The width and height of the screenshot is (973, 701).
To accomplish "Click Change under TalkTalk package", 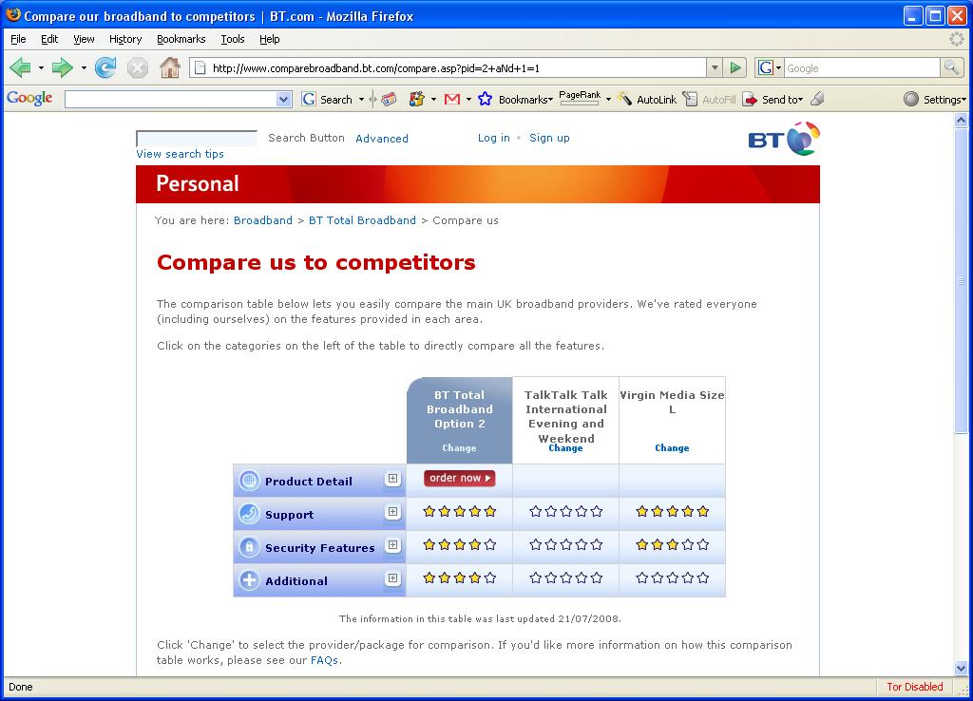I will point(565,448).
